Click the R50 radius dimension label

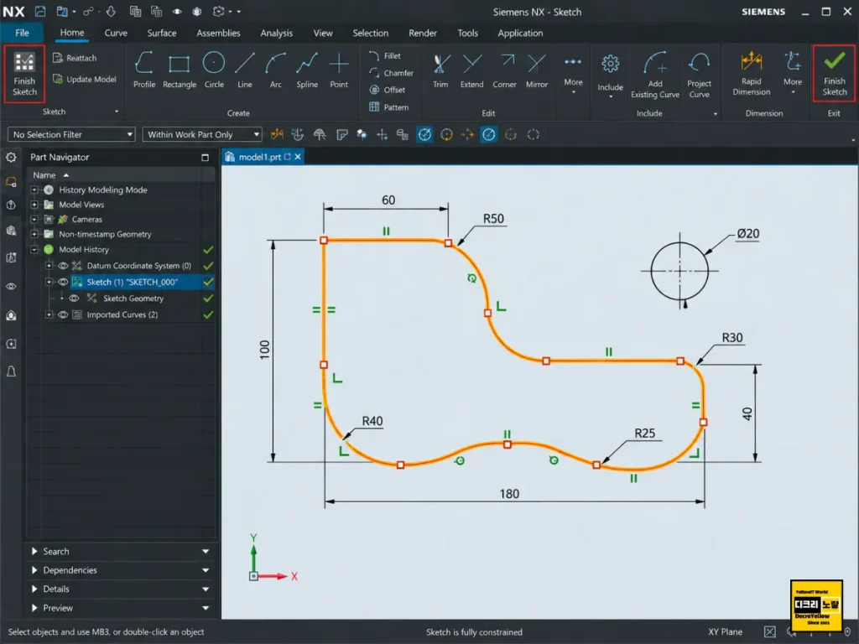click(493, 219)
